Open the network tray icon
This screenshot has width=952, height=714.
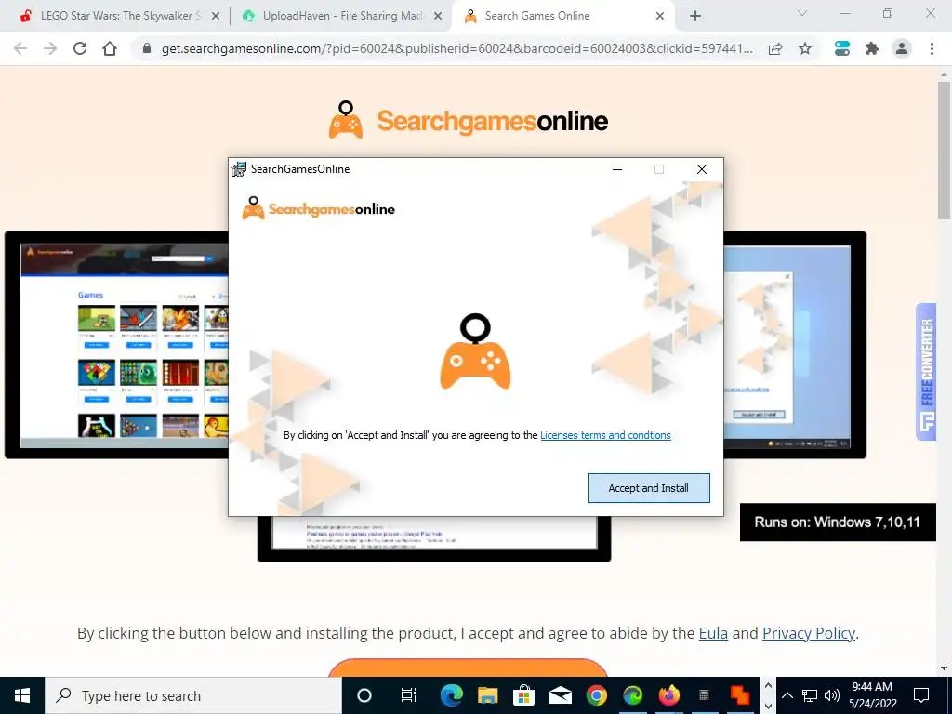(x=810, y=695)
